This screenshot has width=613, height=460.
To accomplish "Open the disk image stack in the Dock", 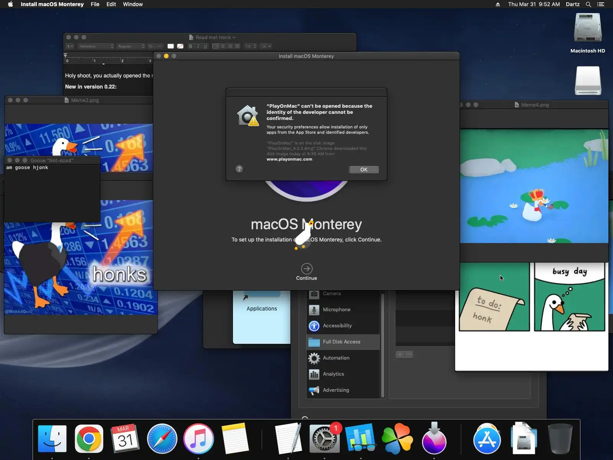I will click(523, 439).
